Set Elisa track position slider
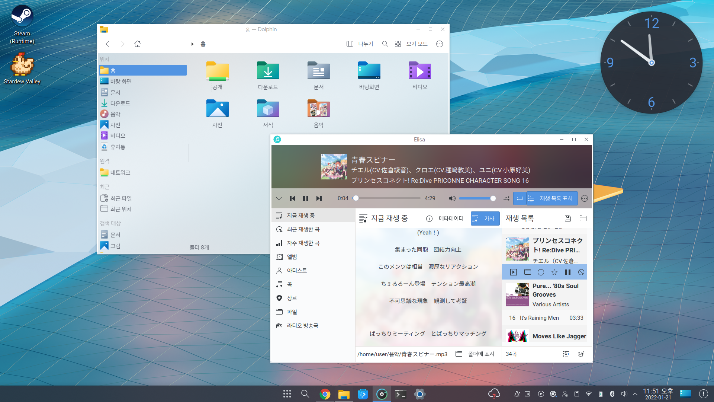 point(386,198)
